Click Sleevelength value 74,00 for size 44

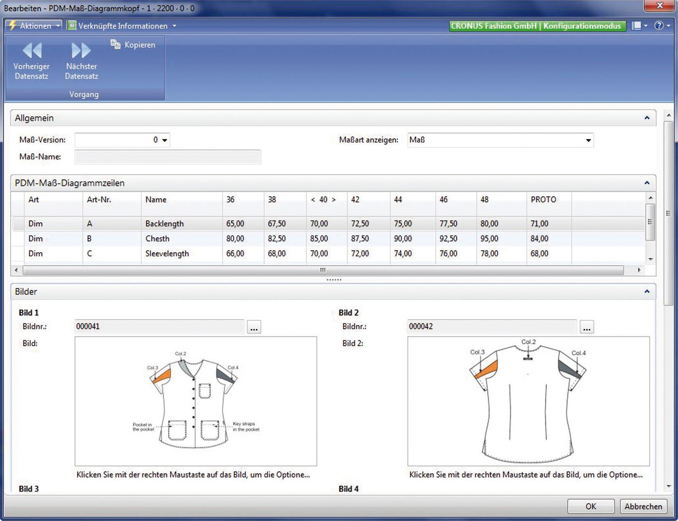[413, 253]
